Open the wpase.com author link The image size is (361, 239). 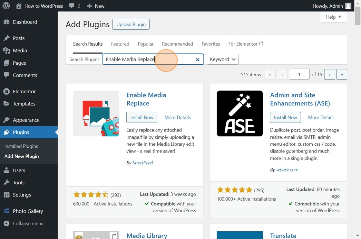287,170
